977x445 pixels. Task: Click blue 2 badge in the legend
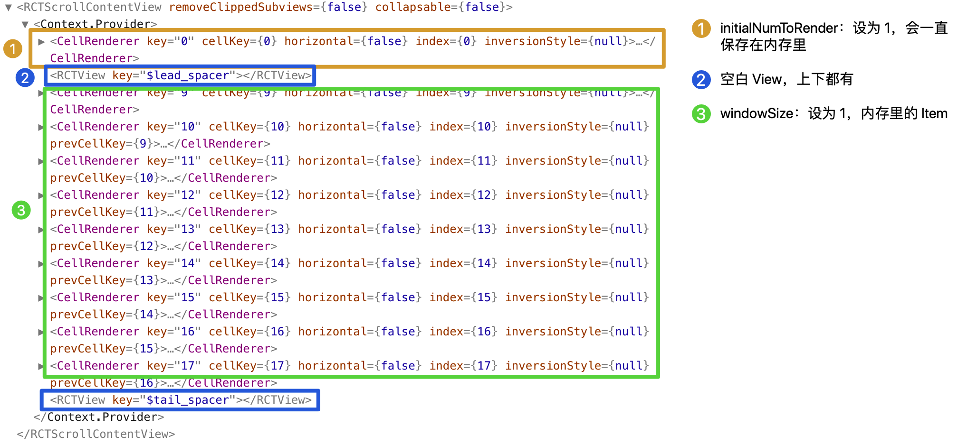coord(701,80)
